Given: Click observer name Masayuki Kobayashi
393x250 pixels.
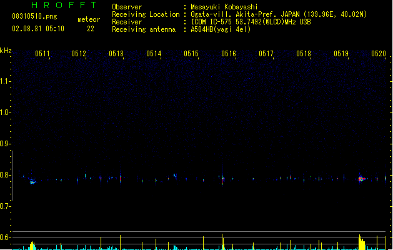Looking at the screenshot, I should [224, 7].
